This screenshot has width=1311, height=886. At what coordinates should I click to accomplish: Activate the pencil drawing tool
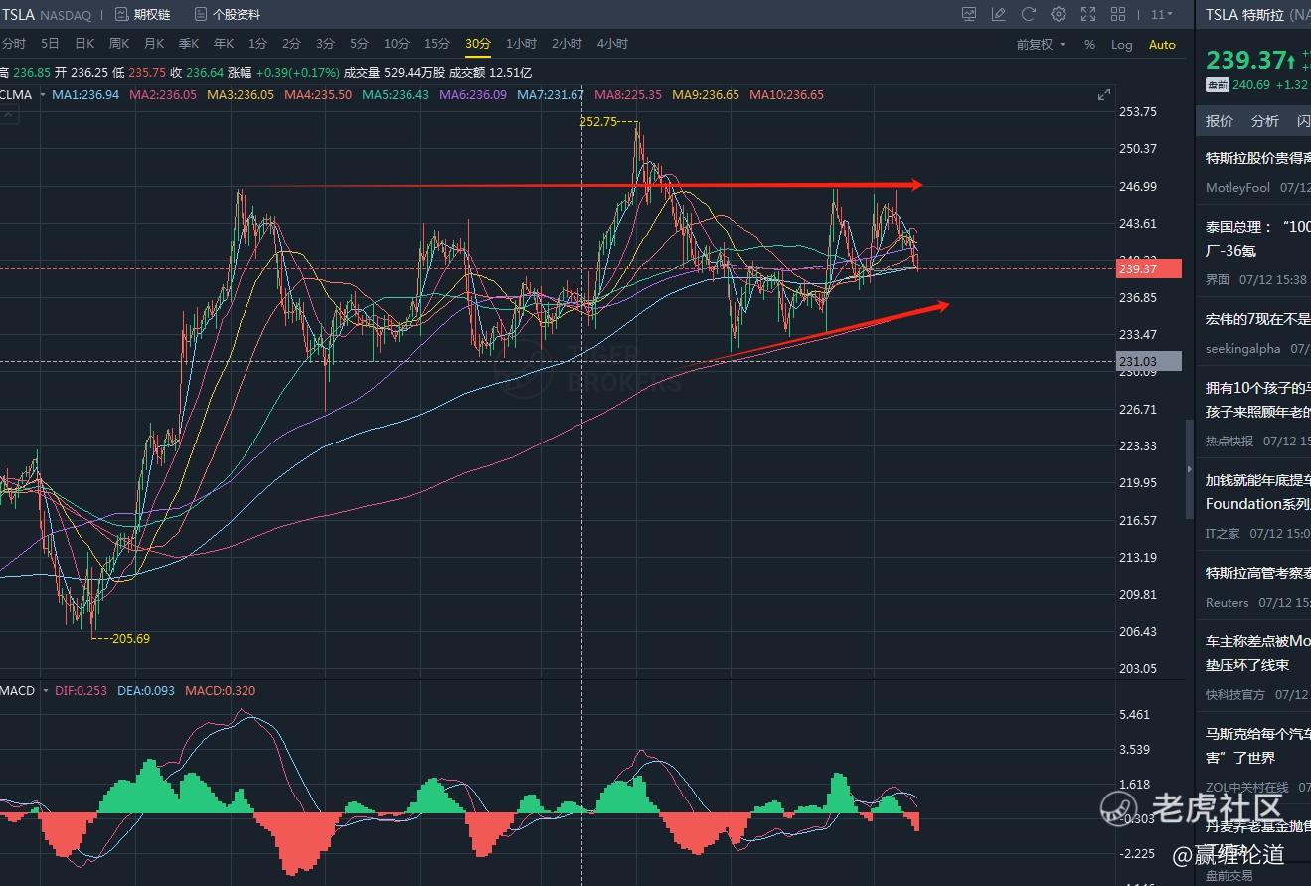click(999, 15)
